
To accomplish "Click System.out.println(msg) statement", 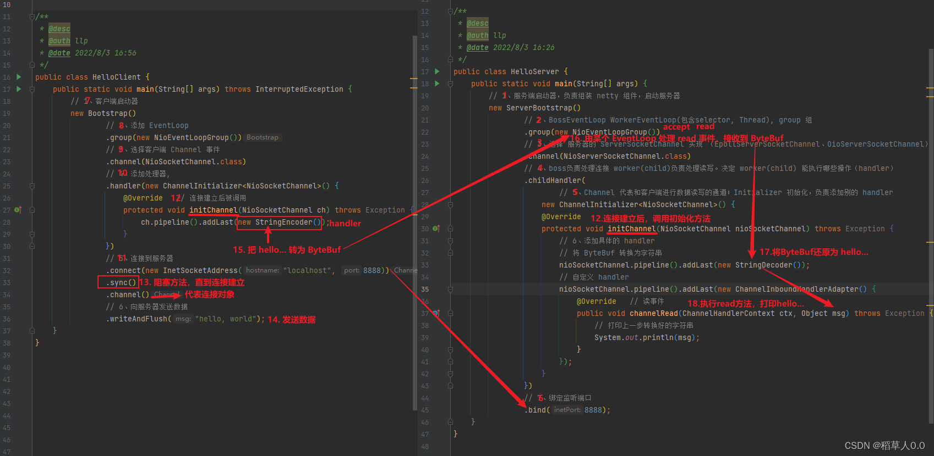I will tap(647, 337).
